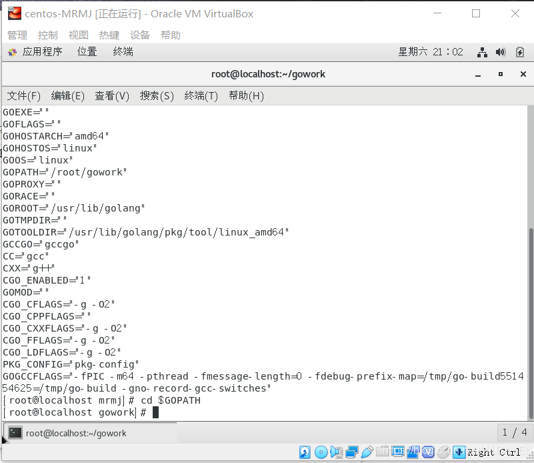Click the GCCGO="gccgo" line
534x463 pixels.
41,244
